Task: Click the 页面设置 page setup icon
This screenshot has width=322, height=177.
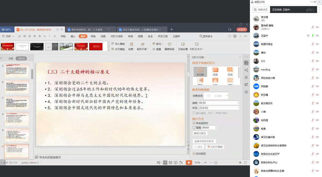Action: 183,44
